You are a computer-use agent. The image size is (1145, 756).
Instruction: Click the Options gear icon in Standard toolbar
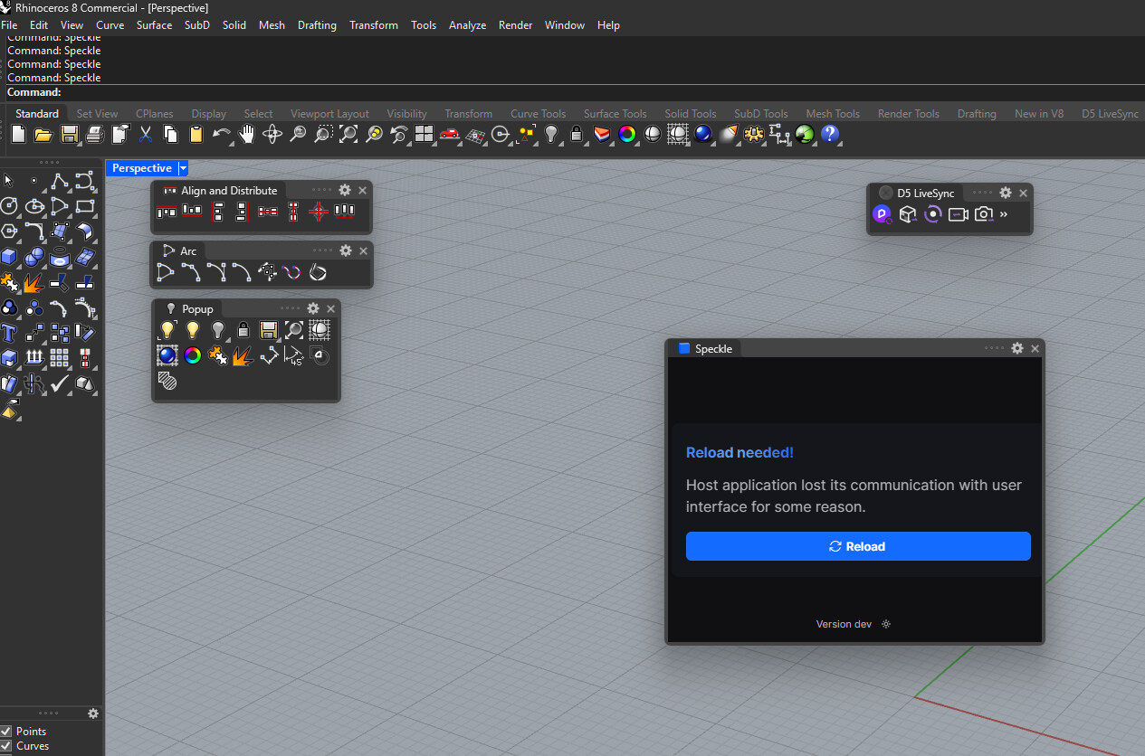coord(754,135)
